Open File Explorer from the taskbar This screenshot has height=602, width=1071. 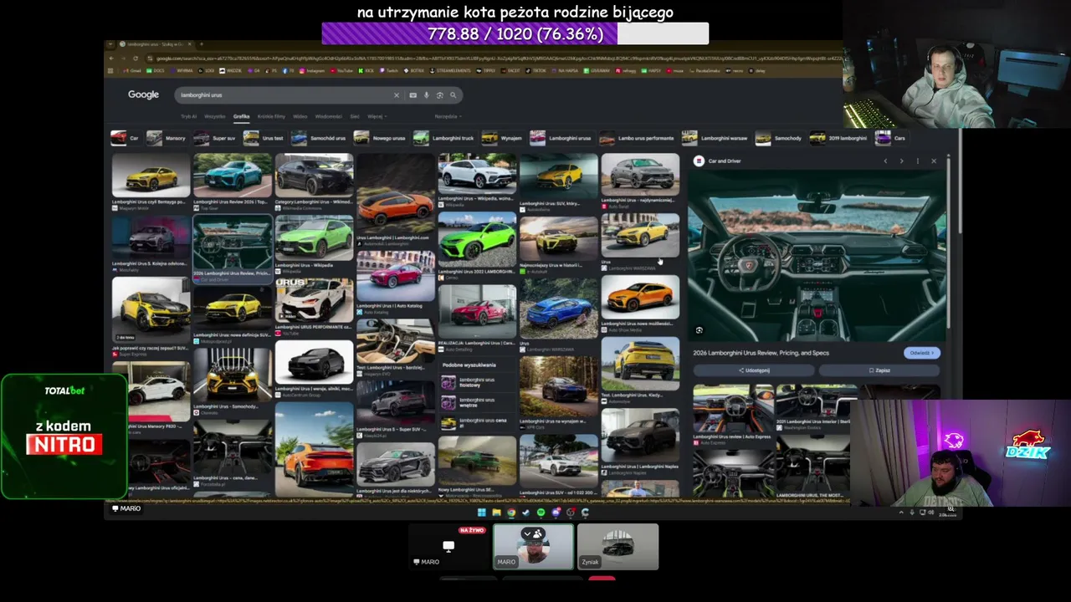coord(496,513)
